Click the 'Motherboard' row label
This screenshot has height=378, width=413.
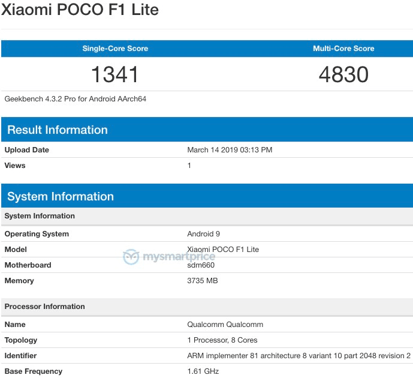tap(28, 265)
